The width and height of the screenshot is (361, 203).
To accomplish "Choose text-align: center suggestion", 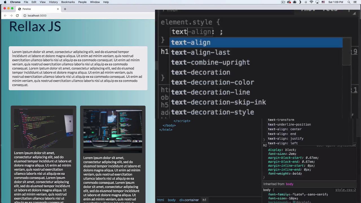I will pyautogui.click(x=285, y=129).
